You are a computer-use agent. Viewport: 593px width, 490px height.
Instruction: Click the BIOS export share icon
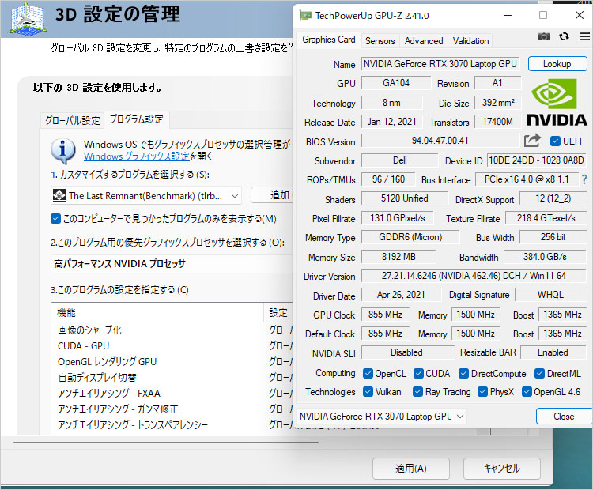(x=532, y=141)
